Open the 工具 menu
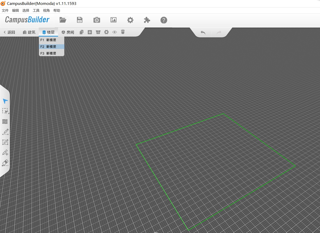The height and width of the screenshot is (233, 320). point(36,11)
